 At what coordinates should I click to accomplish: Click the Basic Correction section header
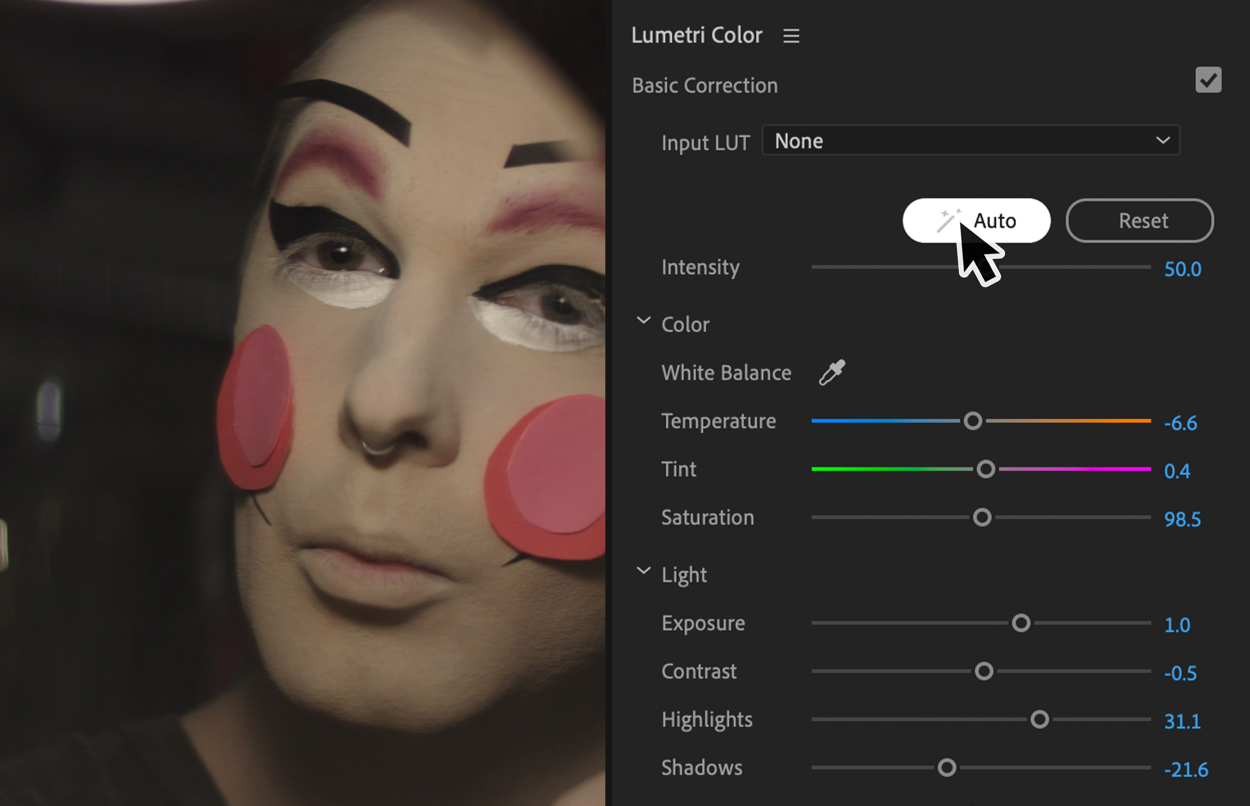point(704,85)
